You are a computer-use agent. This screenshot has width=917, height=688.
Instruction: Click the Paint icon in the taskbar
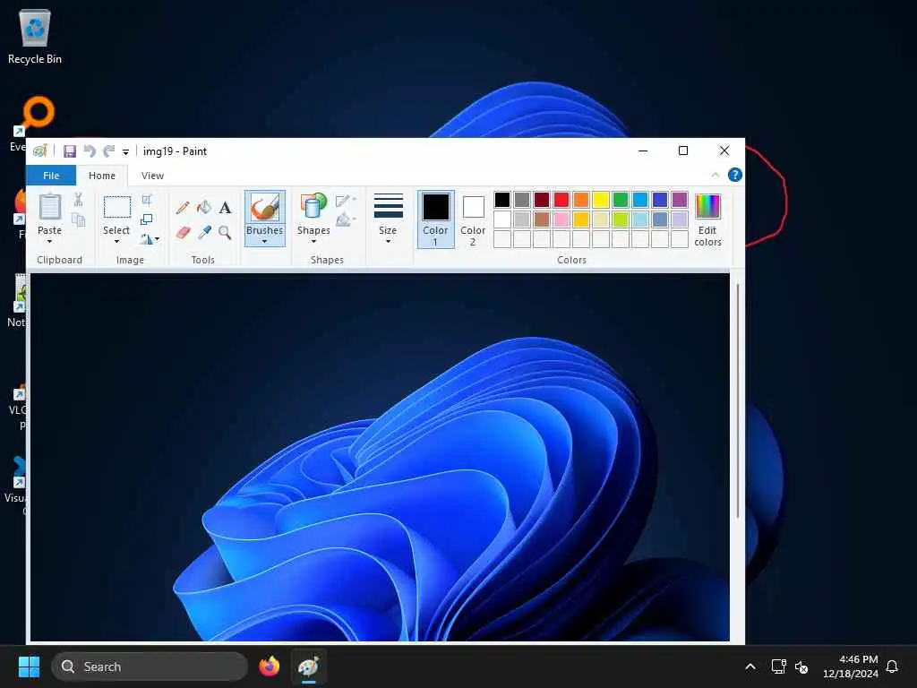(309, 666)
